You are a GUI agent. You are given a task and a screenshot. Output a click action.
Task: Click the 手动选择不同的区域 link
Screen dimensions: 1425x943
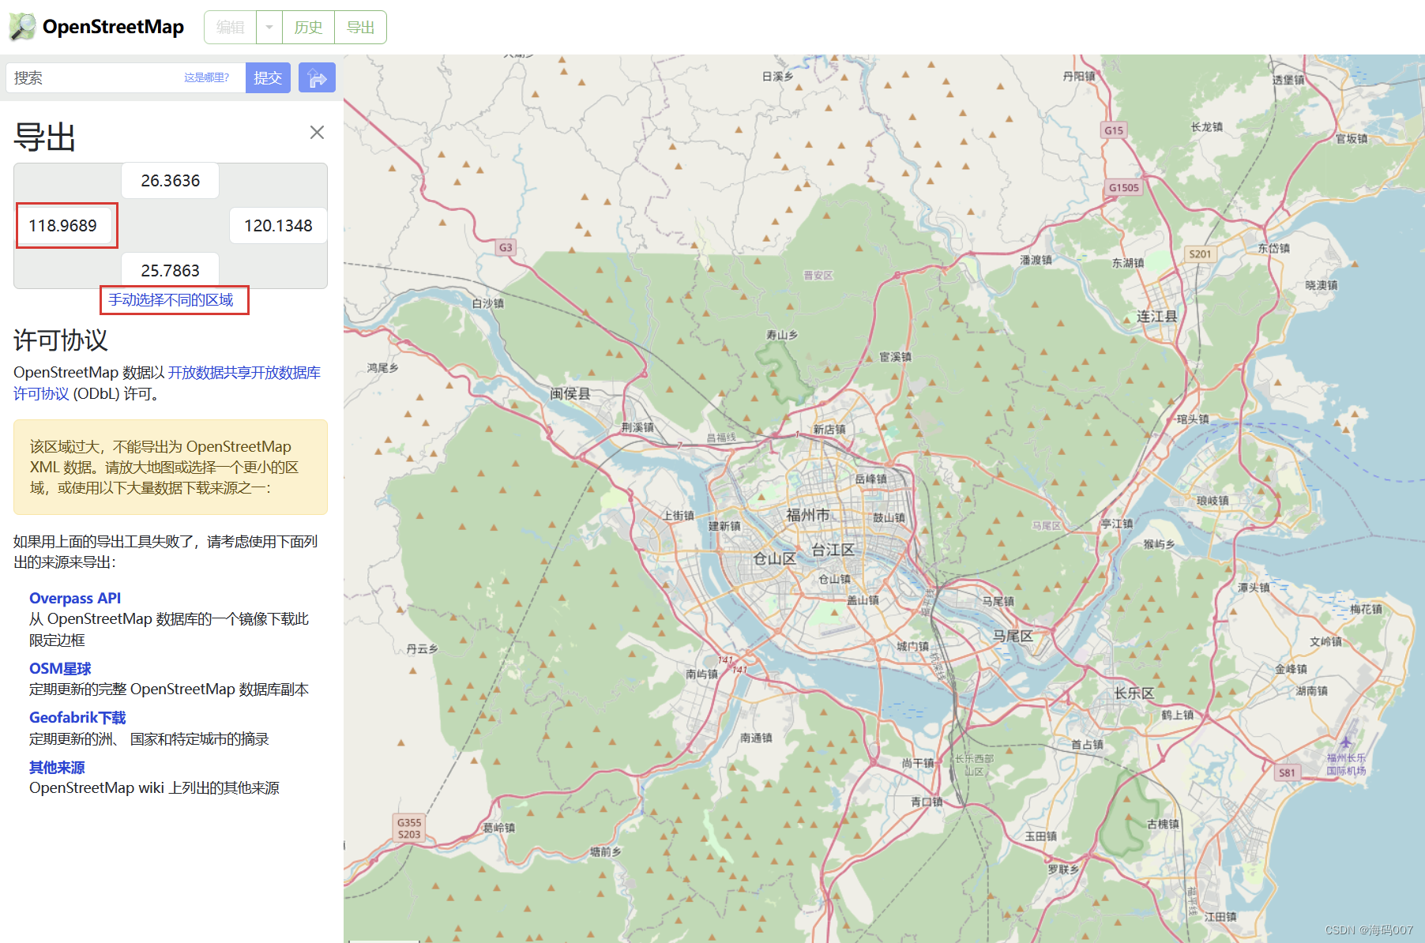(x=171, y=300)
